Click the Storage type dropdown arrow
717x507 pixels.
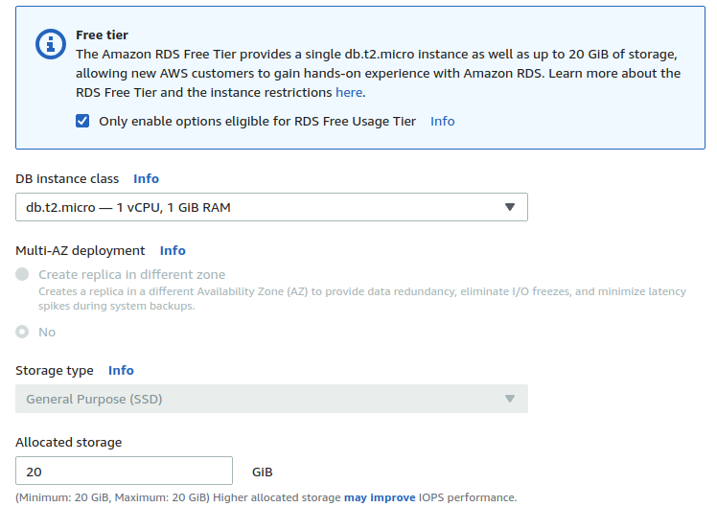pos(510,399)
